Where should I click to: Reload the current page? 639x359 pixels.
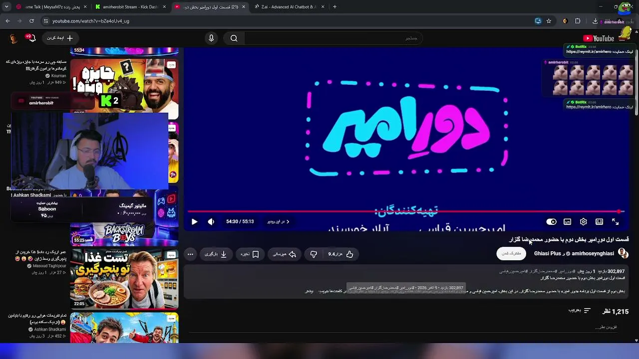coord(31,21)
